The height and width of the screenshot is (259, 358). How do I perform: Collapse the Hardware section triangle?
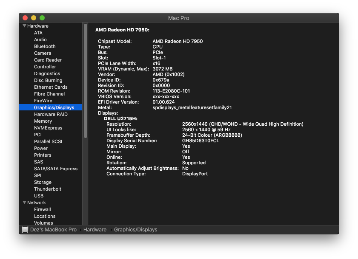pyautogui.click(x=24, y=26)
